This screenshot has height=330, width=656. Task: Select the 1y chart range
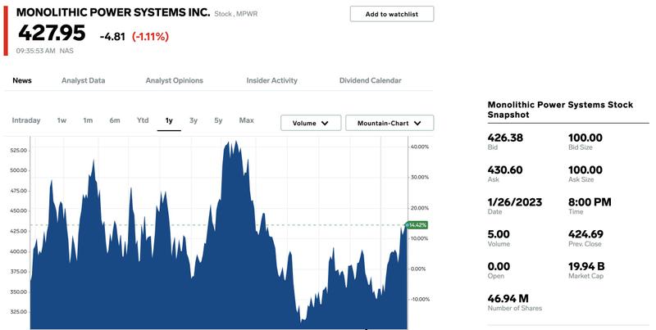(x=169, y=120)
